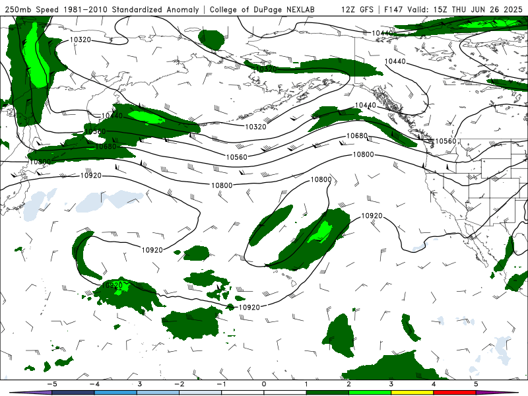This screenshot has width=528, height=396.
Task: Select the yellow legend segment between 3 and 4
Action: pos(412,393)
